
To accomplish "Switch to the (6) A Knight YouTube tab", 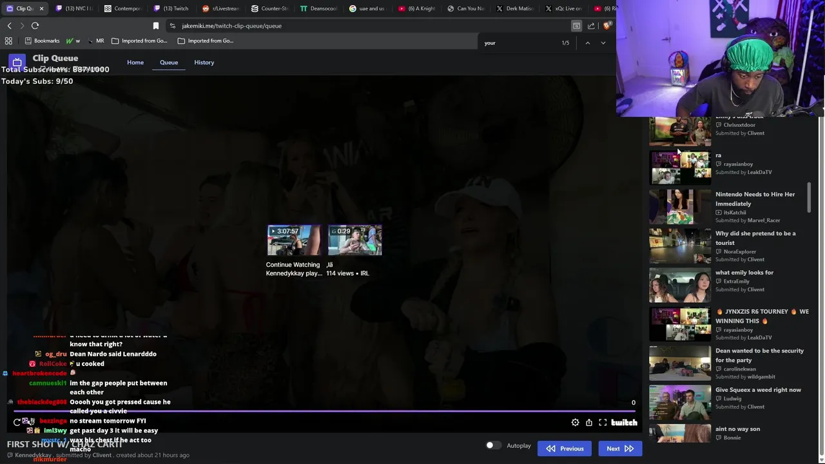I will point(416,8).
